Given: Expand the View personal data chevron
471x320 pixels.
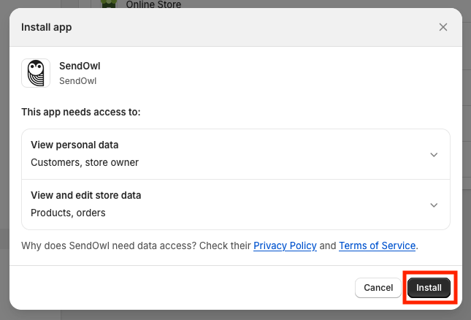Looking at the screenshot, I should [x=434, y=155].
